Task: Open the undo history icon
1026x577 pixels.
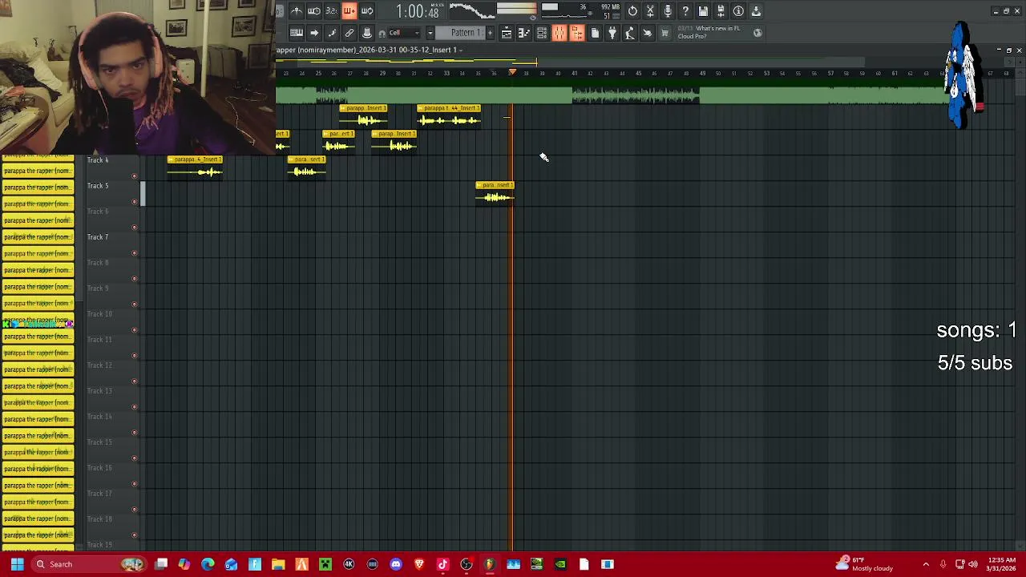Action: 632,11
